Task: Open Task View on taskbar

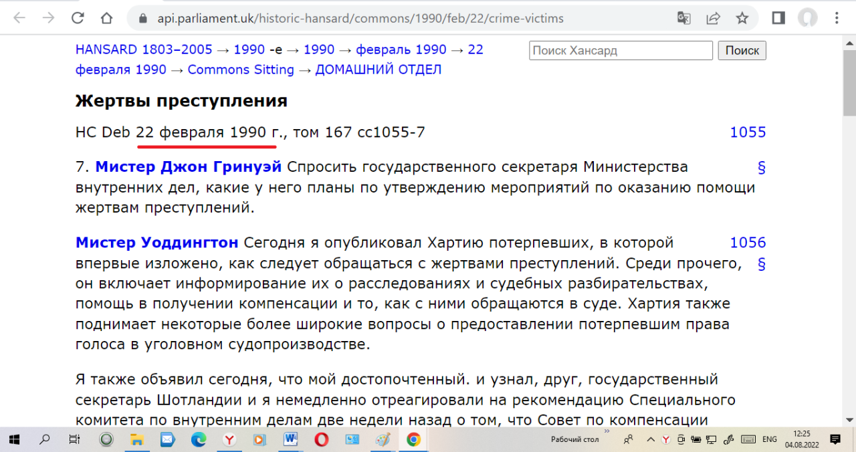Action: pos(75,439)
